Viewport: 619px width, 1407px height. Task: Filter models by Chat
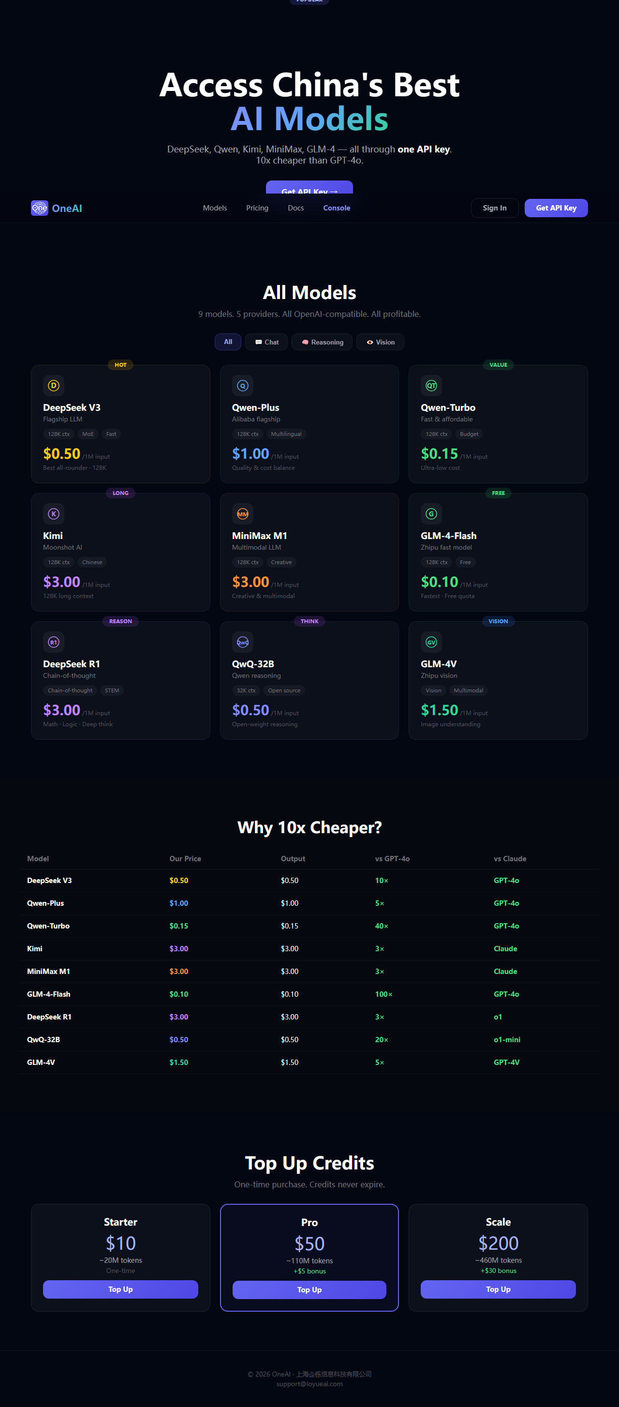(x=267, y=342)
